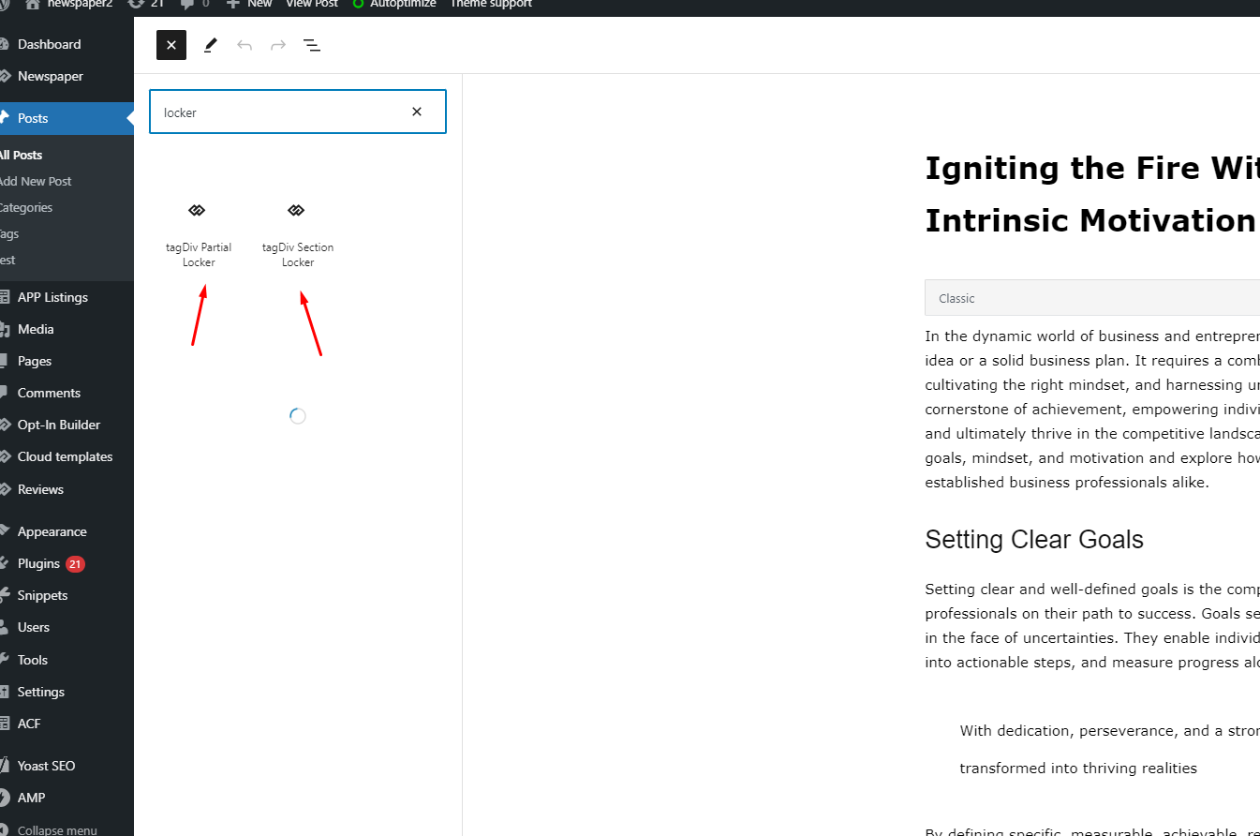Screen dimensions: 1260x836
Task: Open Opt-In Builder
Action: point(58,425)
